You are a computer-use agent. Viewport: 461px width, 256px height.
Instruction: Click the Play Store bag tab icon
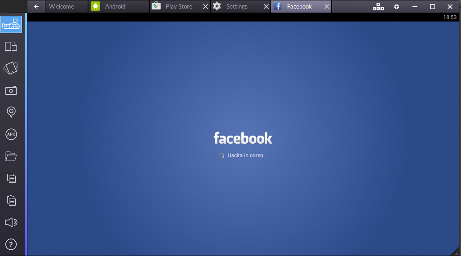(x=156, y=6)
